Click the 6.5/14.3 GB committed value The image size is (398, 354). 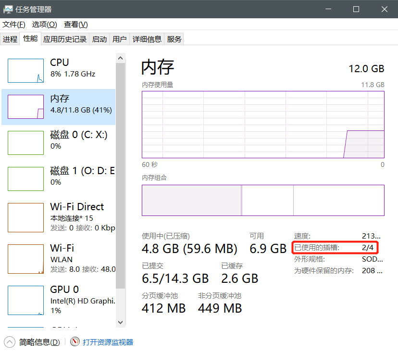[x=175, y=278]
